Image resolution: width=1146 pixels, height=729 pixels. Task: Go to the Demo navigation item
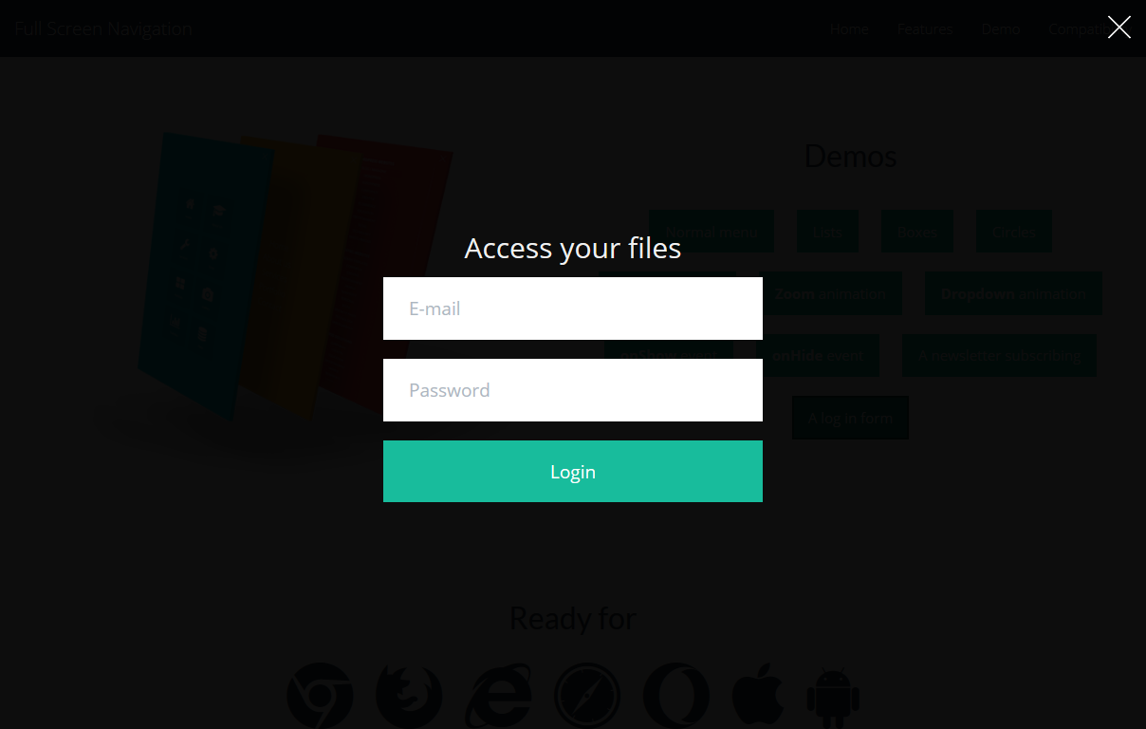[1001, 29]
